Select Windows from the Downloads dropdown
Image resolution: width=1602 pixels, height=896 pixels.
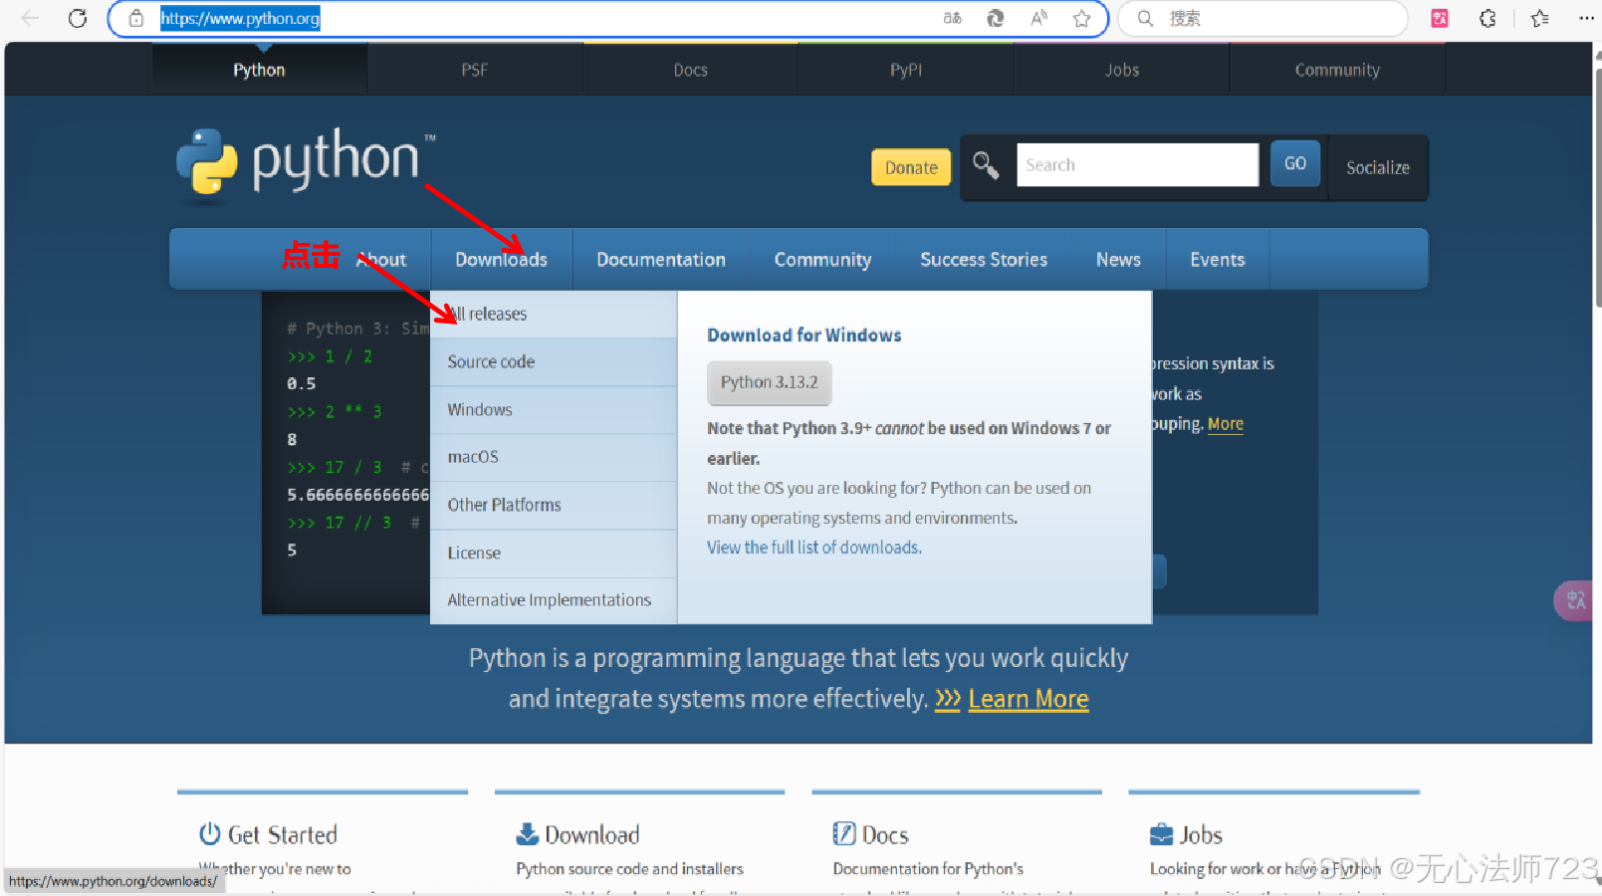click(479, 409)
